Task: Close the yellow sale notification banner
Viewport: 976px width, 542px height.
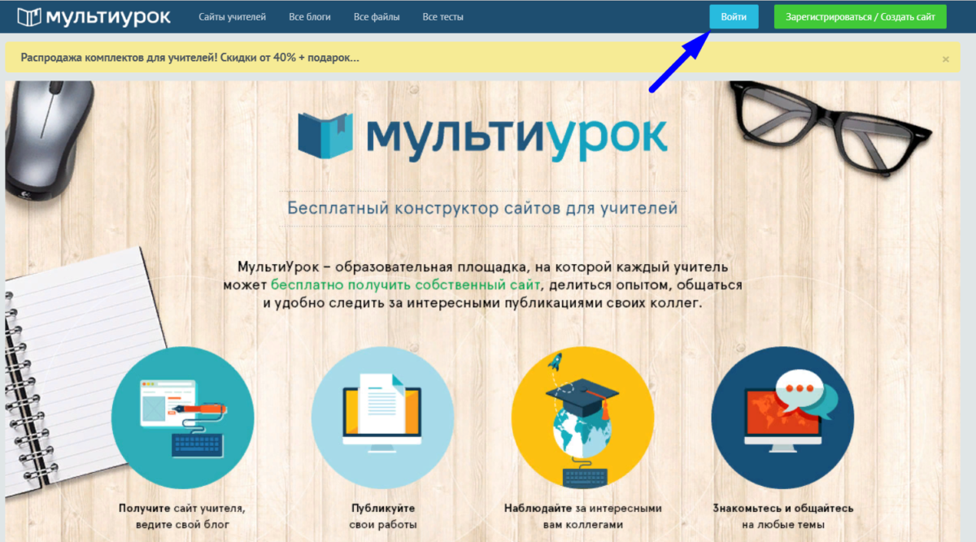Action: (x=945, y=59)
